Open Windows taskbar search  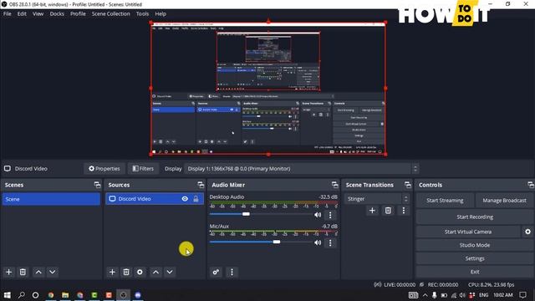click(21, 295)
